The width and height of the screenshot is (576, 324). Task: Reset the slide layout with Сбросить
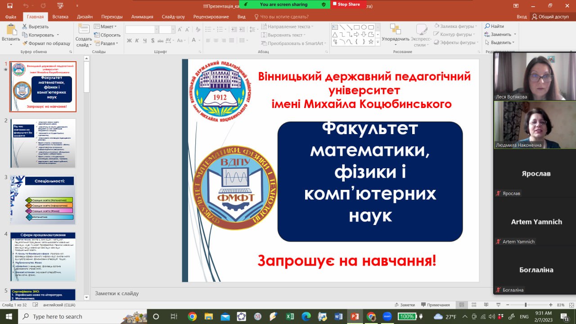tap(107, 35)
